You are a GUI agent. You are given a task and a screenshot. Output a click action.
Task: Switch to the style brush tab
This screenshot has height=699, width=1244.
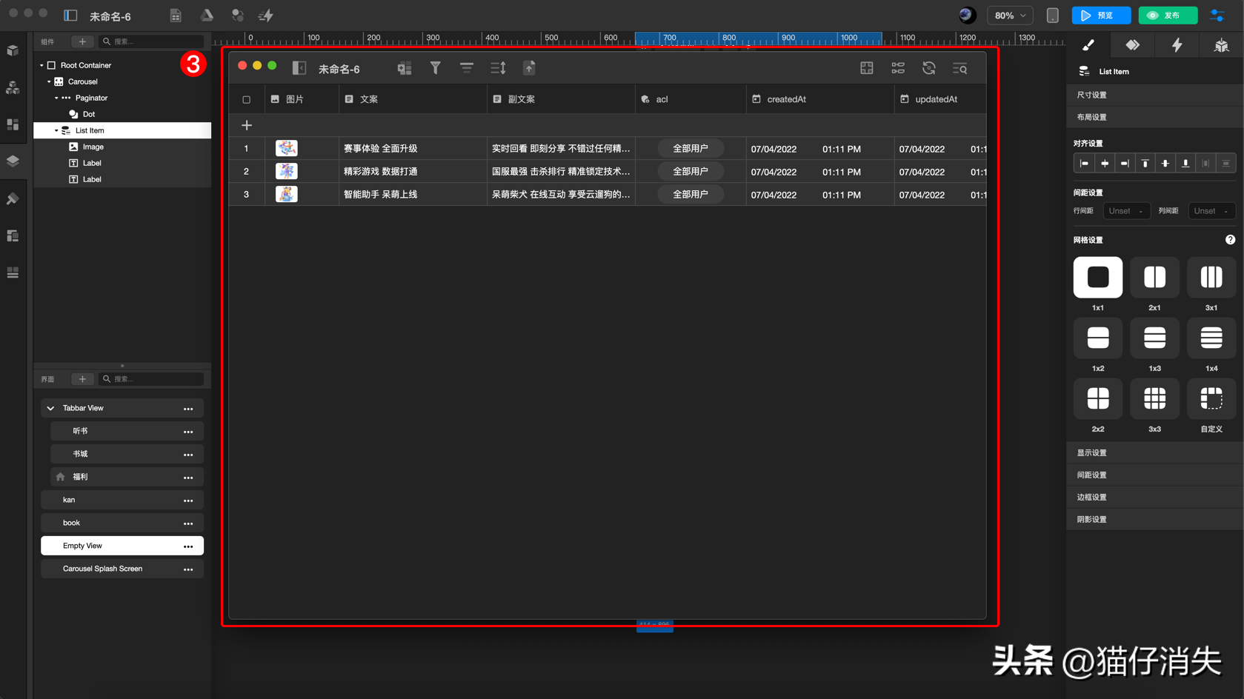click(x=1088, y=45)
